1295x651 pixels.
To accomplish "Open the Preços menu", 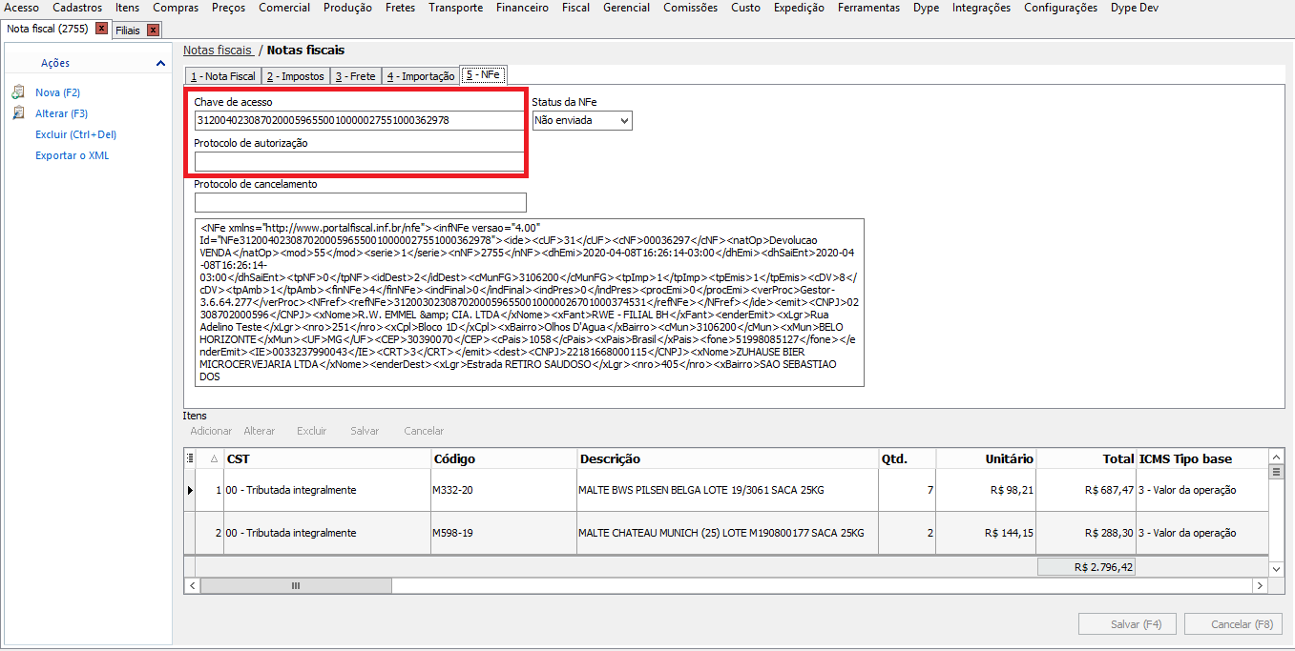I will pyautogui.click(x=228, y=8).
